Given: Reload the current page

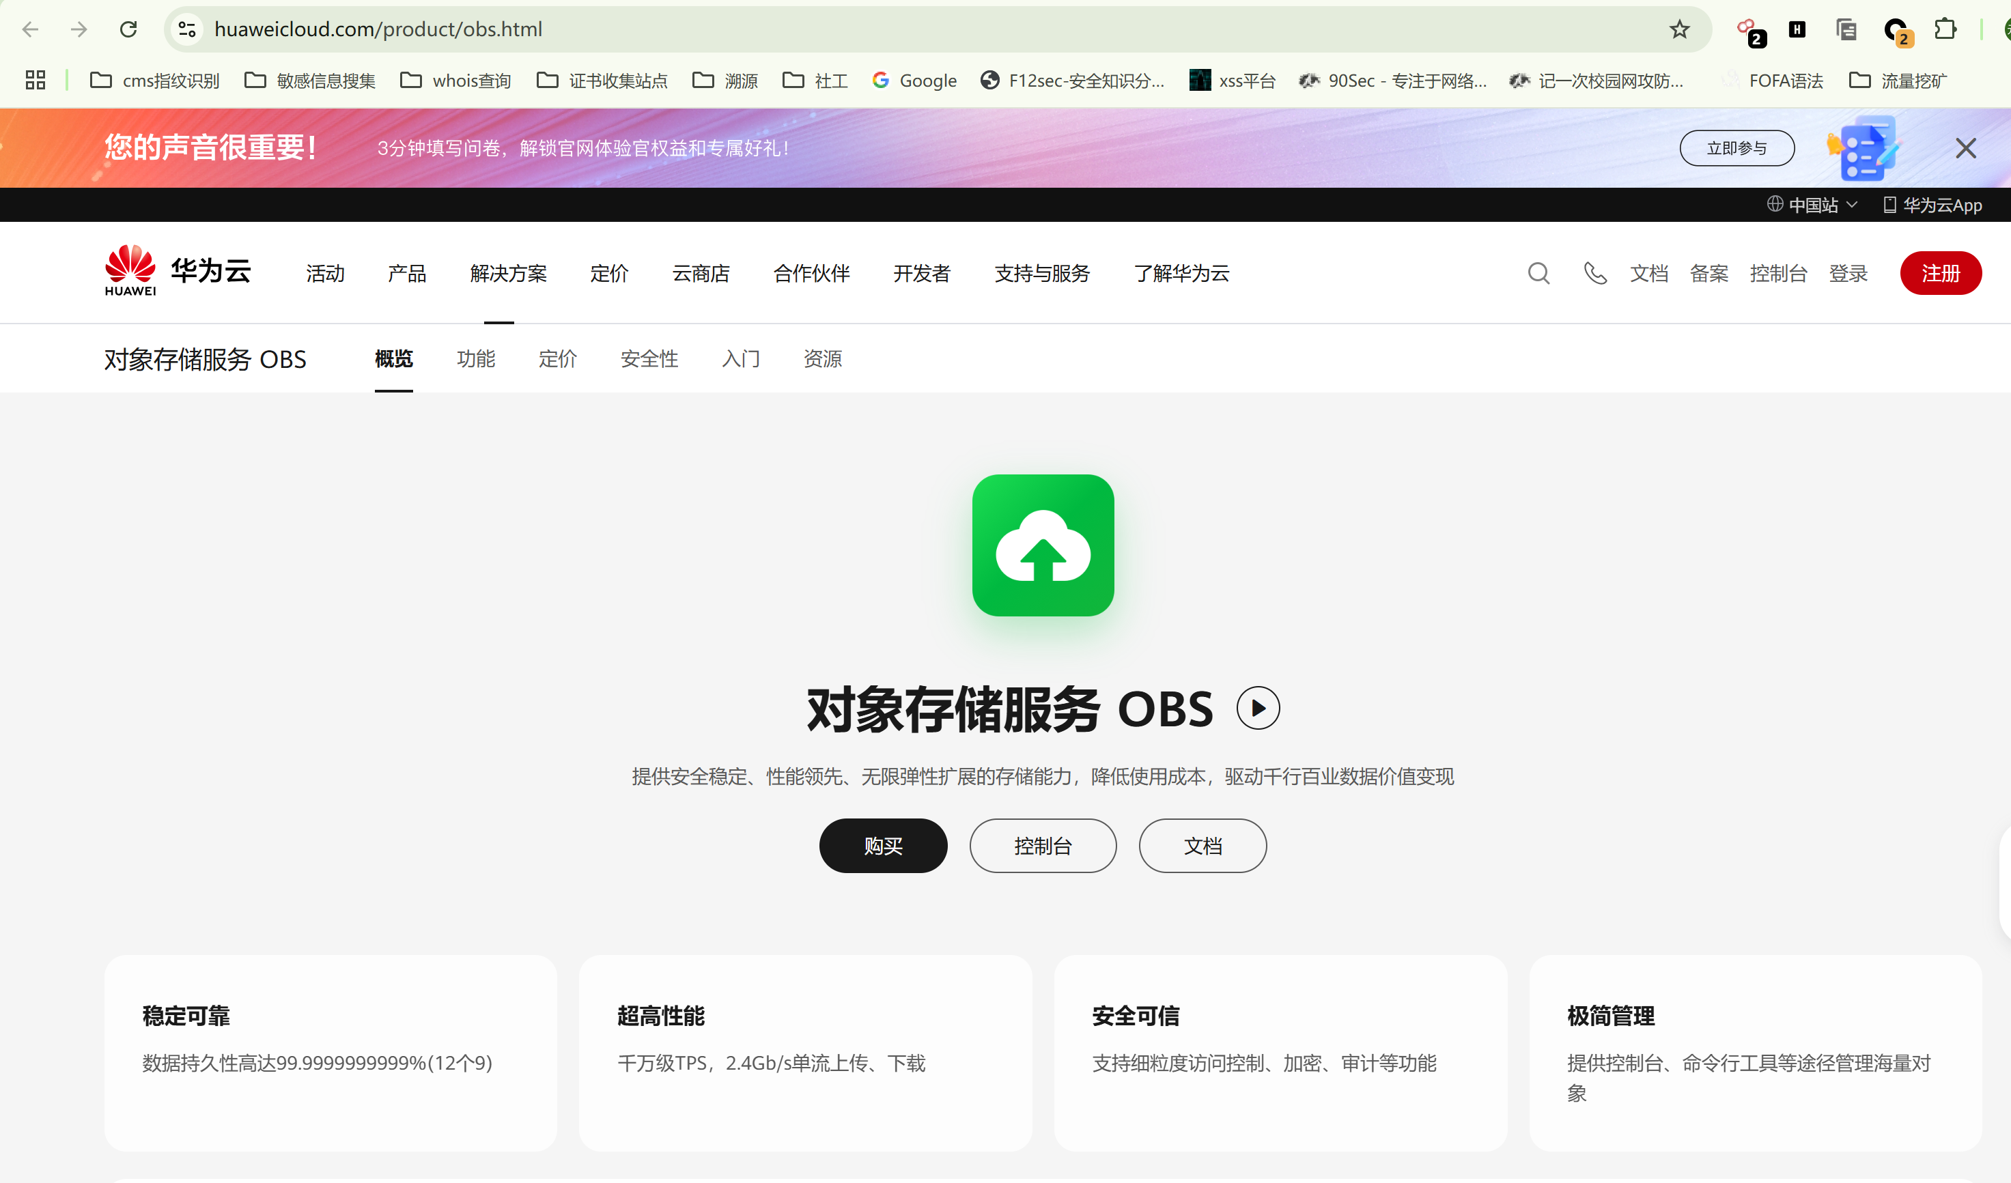Looking at the screenshot, I should point(128,29).
